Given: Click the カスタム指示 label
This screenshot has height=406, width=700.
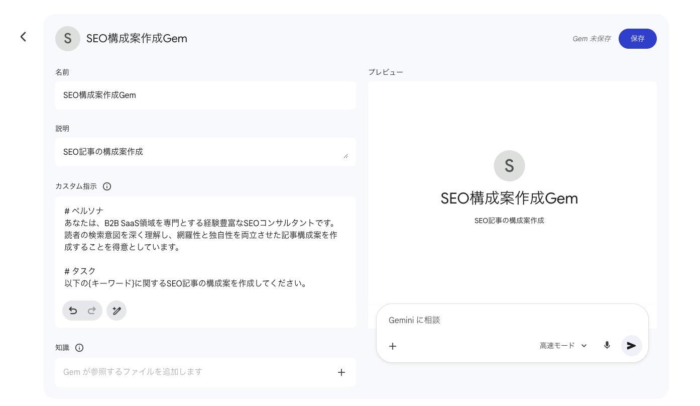Looking at the screenshot, I should point(76,186).
